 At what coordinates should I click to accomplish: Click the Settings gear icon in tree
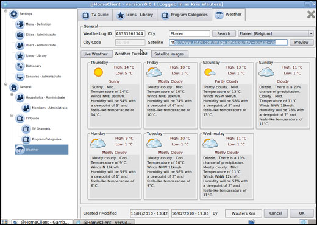tap(14, 14)
